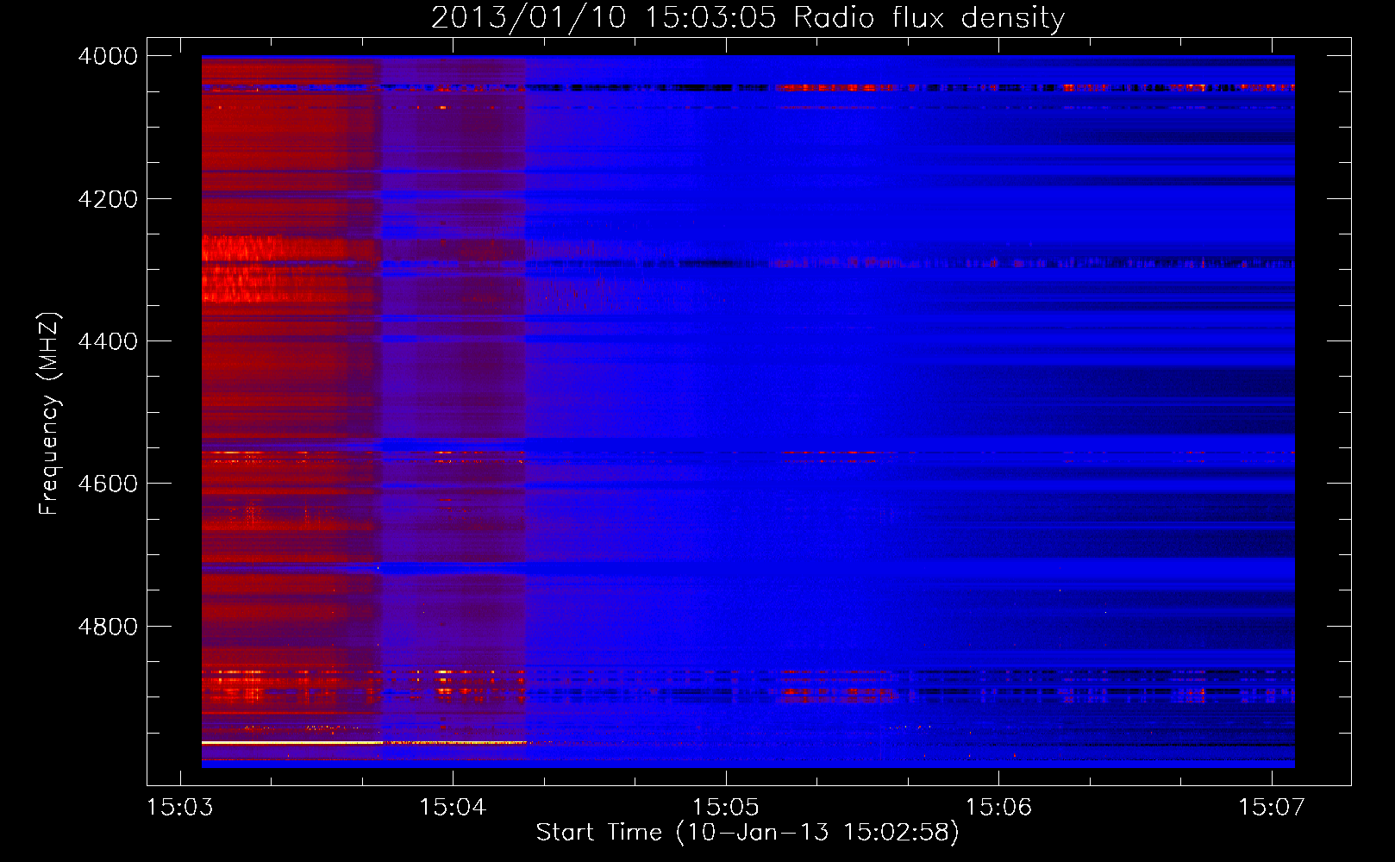This screenshot has width=1395, height=862.
Task: Select the 4000 frequency tick label
Action: point(108,56)
